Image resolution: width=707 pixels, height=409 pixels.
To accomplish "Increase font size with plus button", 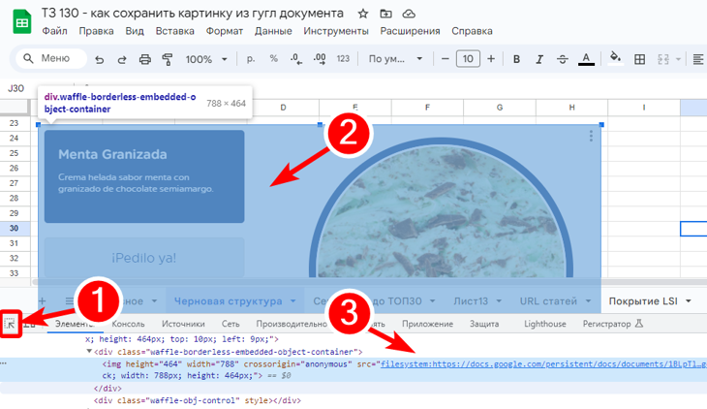I will click(x=491, y=59).
